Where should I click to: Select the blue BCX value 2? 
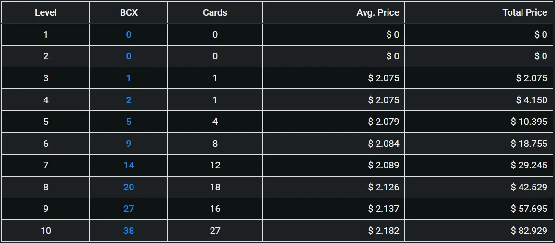click(x=129, y=100)
